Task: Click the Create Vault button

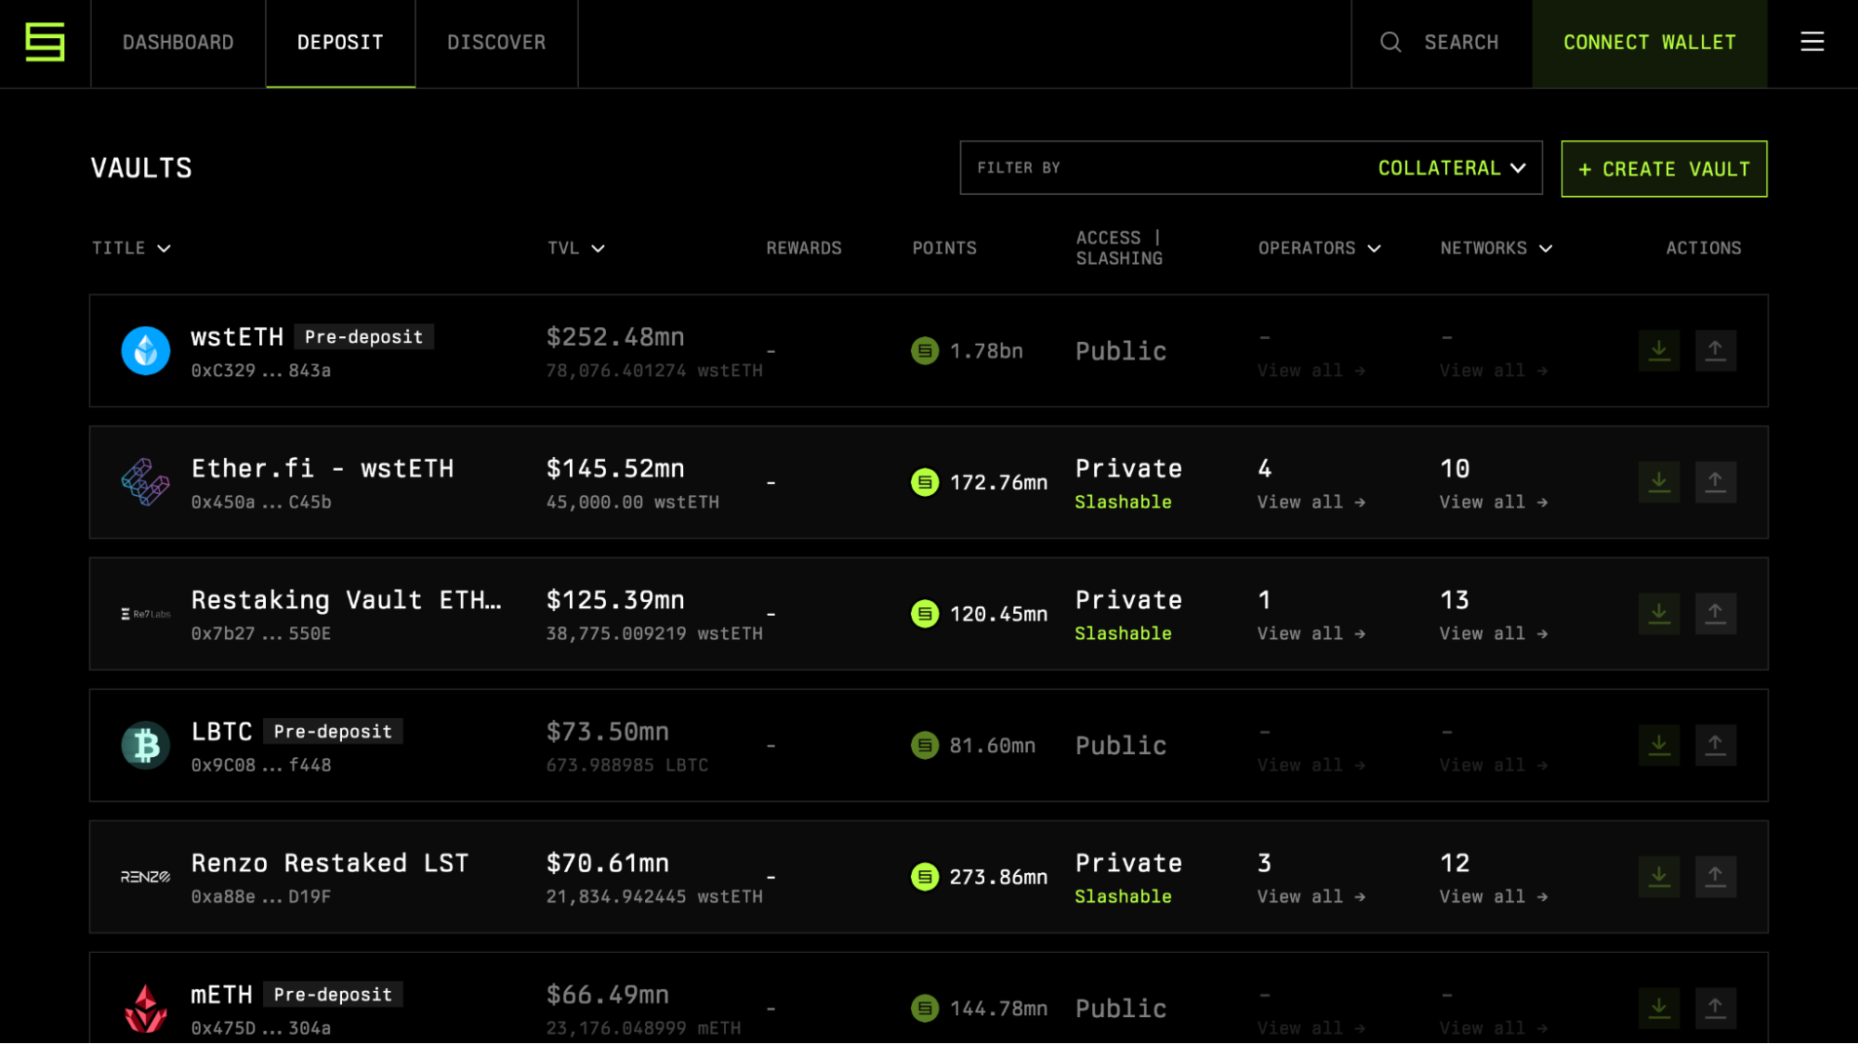Action: (x=1663, y=169)
